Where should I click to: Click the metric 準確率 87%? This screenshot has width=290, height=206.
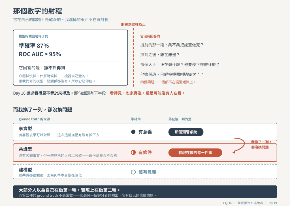point(34,46)
